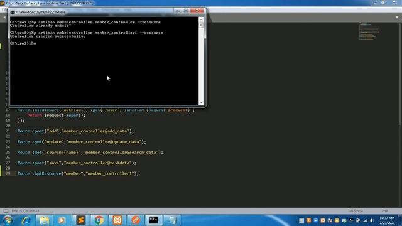Click the volume speaker tray icon
This screenshot has width=402, height=226.
pos(372,220)
